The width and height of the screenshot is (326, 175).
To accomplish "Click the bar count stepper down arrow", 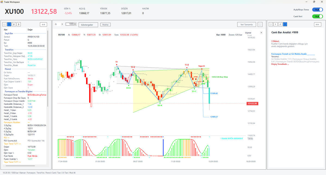I will pyautogui.click(x=75, y=25).
